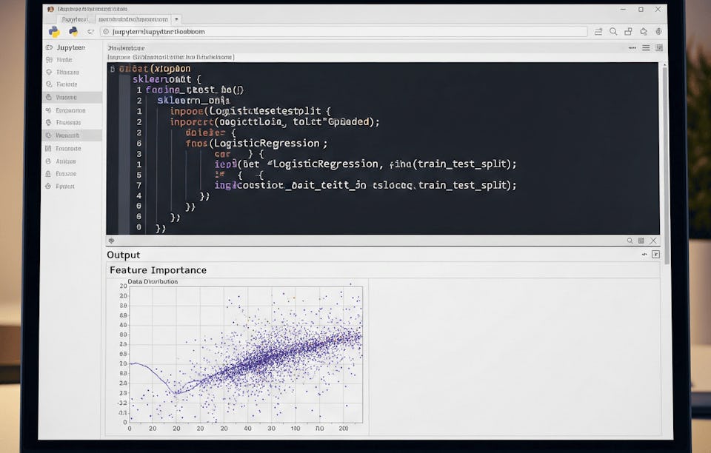Click the vertical scrollbar right of notebook
This screenshot has height=453, width=711.
[x=665, y=163]
